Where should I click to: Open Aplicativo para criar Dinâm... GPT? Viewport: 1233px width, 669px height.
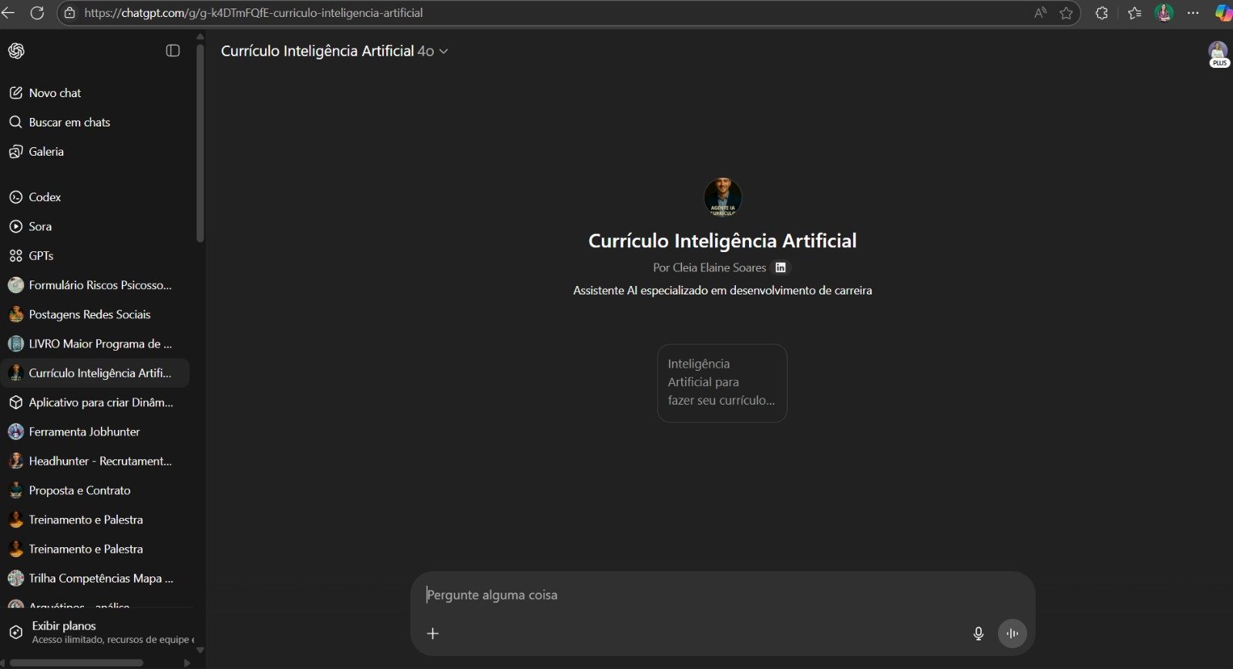tap(95, 402)
